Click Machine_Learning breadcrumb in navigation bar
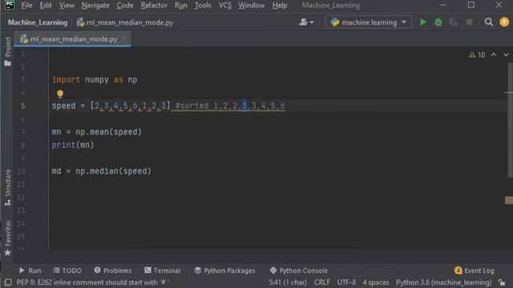The image size is (513, 288). point(38,22)
